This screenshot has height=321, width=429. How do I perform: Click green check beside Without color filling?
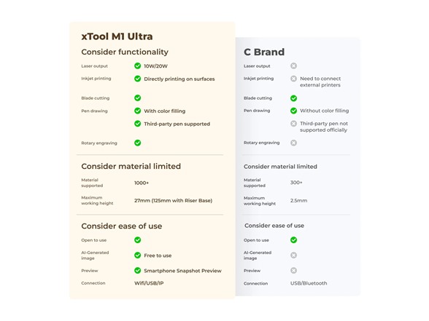coord(293,111)
